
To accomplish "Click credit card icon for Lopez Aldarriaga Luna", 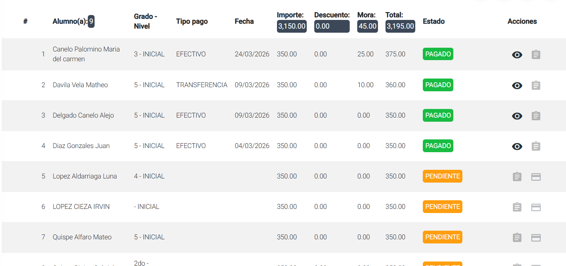I will coord(536,177).
